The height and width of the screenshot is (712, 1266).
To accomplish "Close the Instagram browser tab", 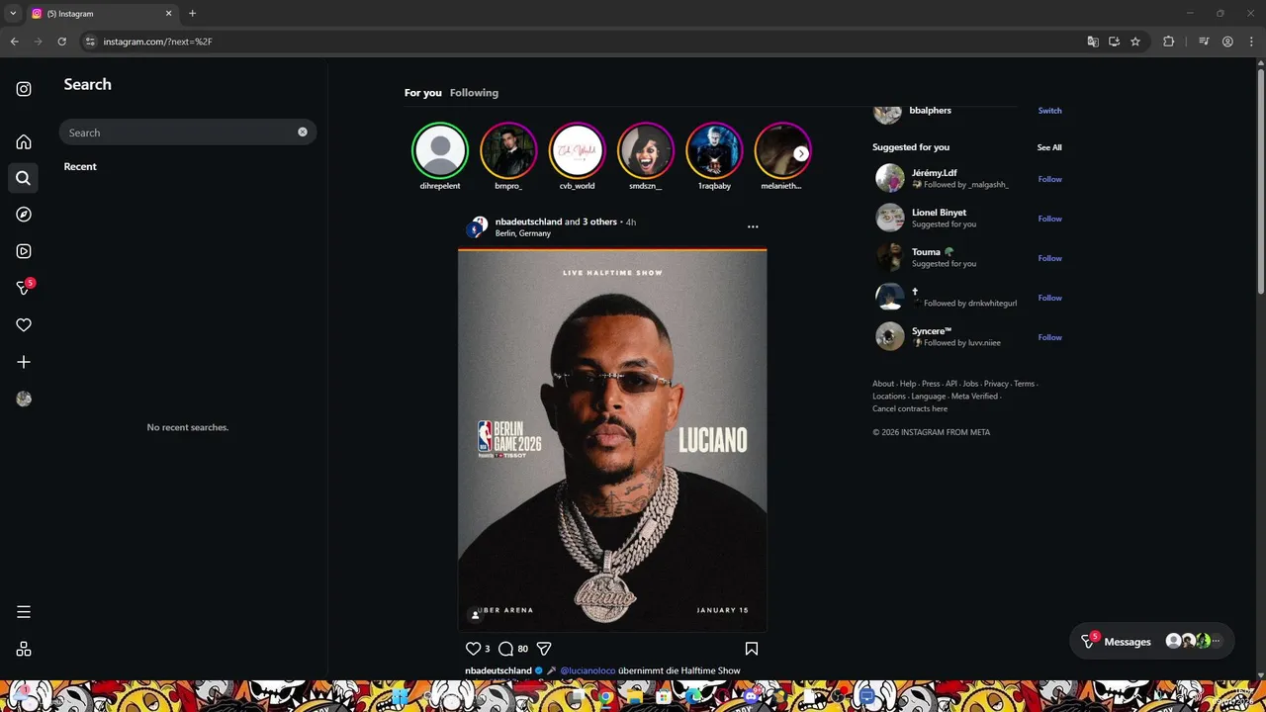I will (168, 13).
